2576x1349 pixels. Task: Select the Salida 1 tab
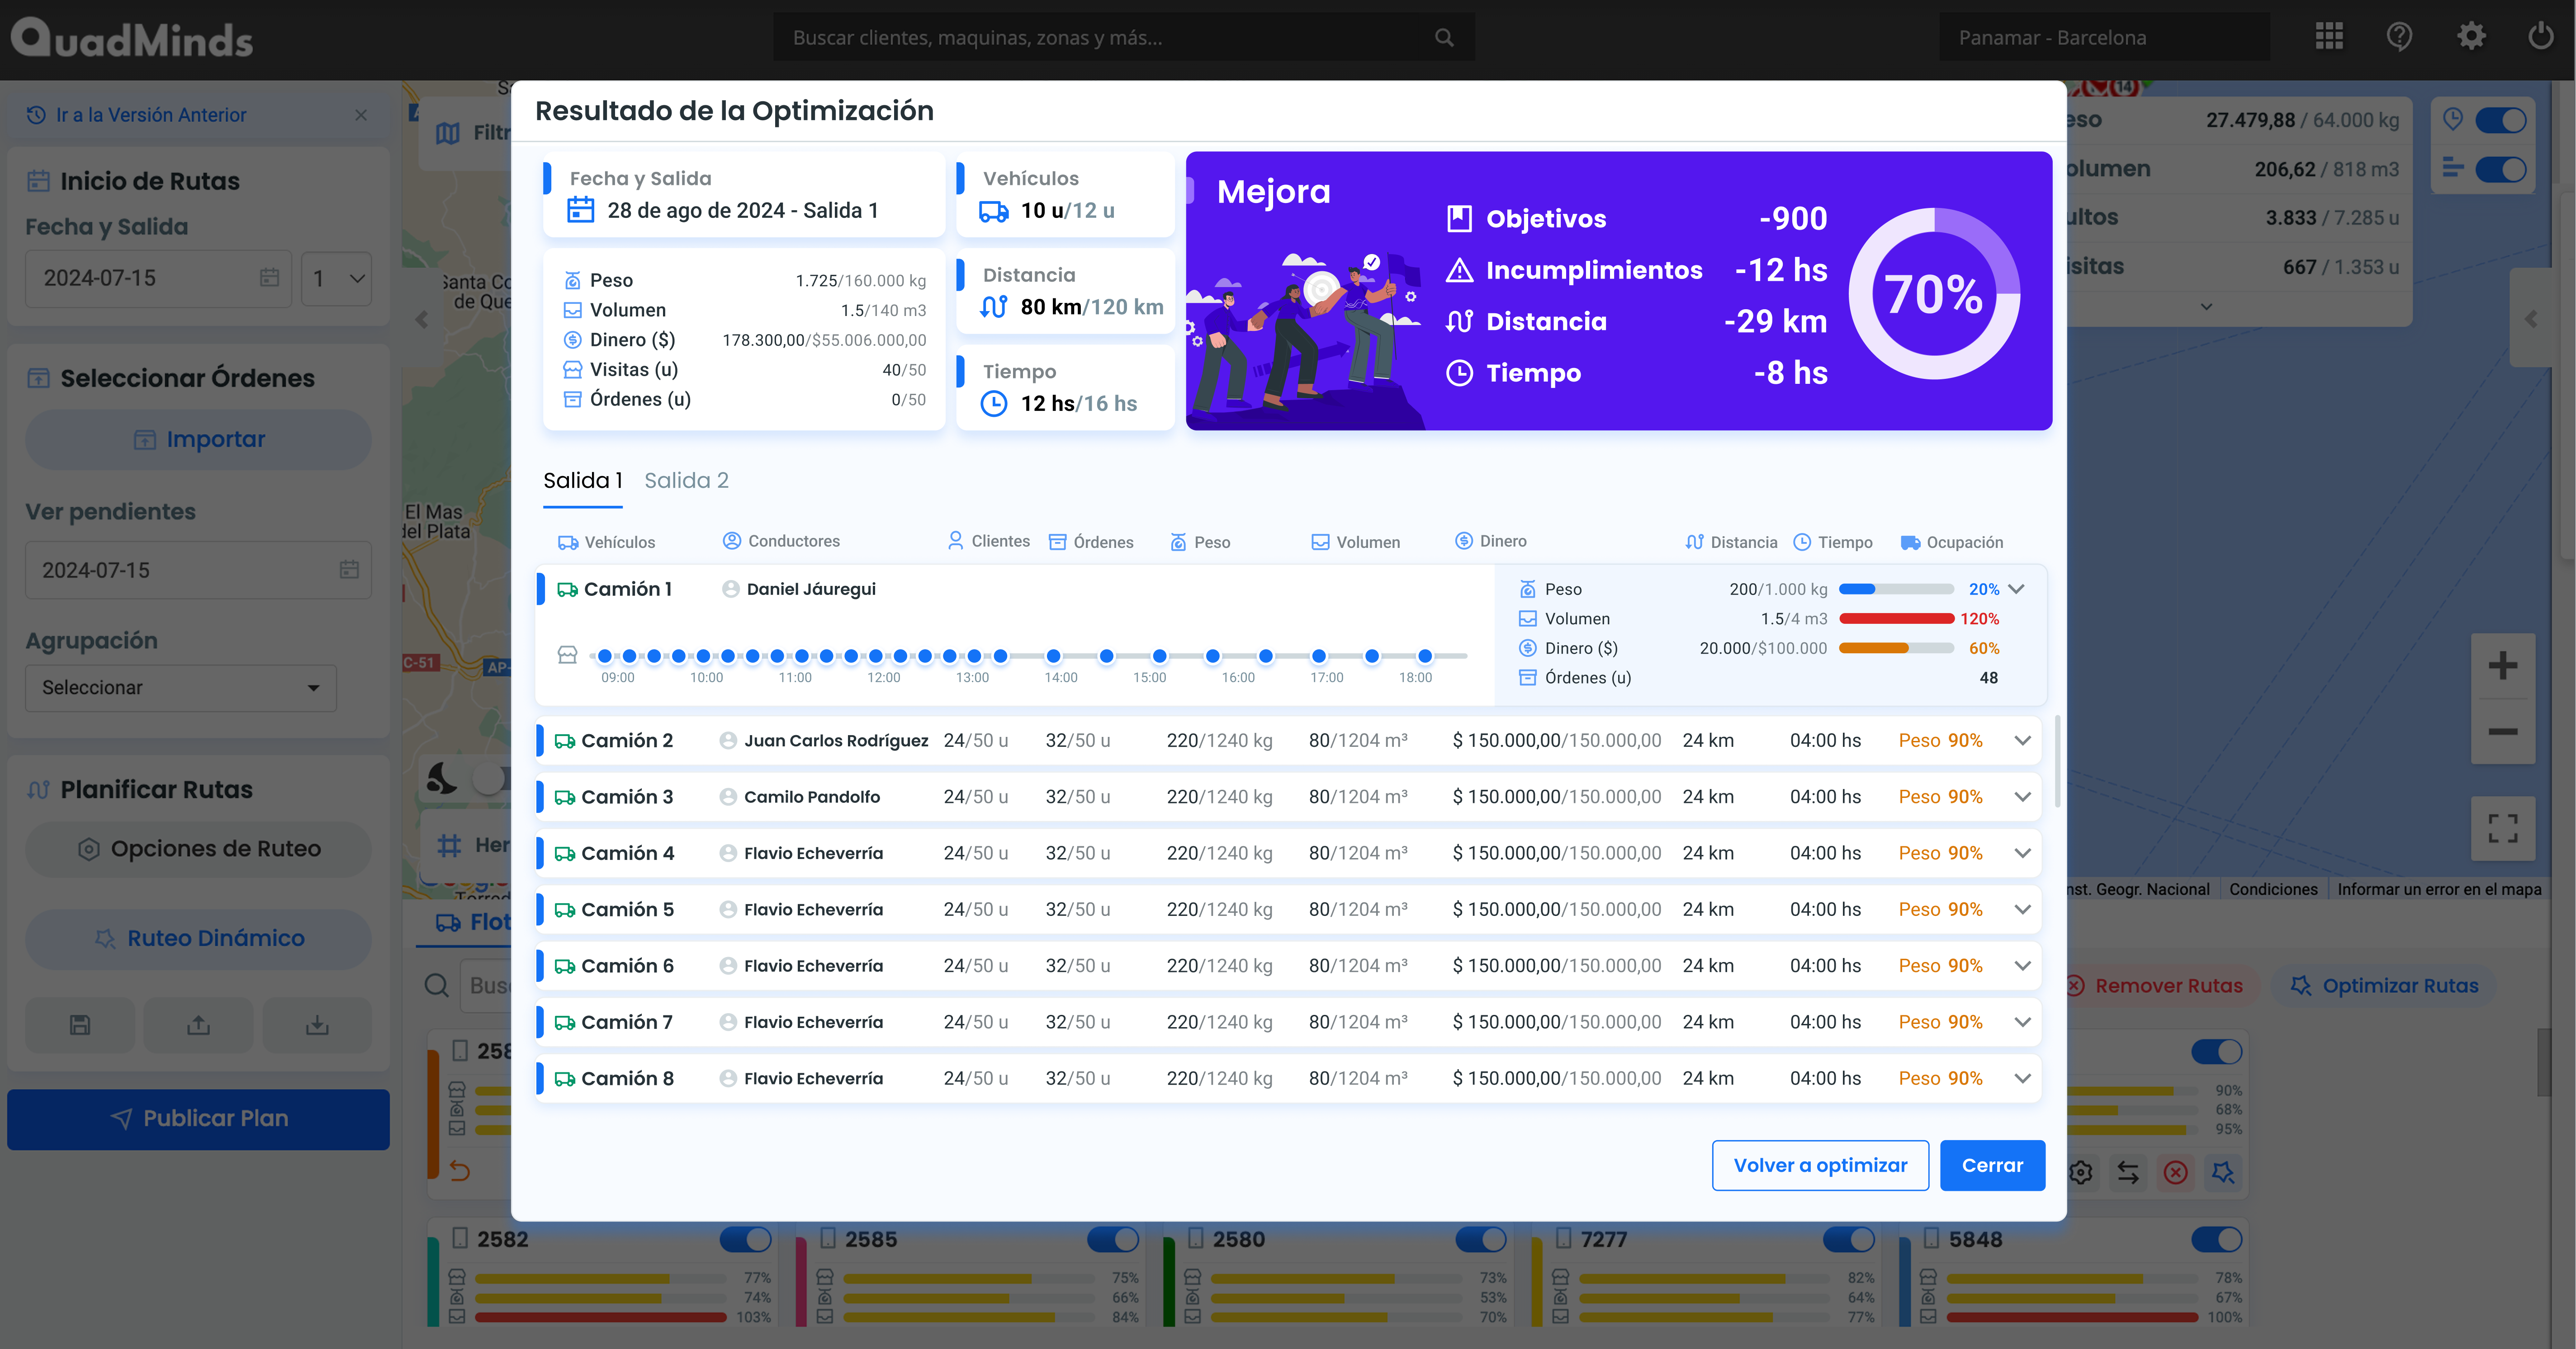582,481
